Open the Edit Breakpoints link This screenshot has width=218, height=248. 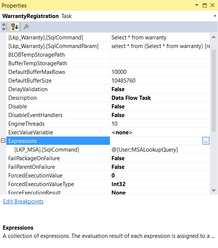pos(23,201)
